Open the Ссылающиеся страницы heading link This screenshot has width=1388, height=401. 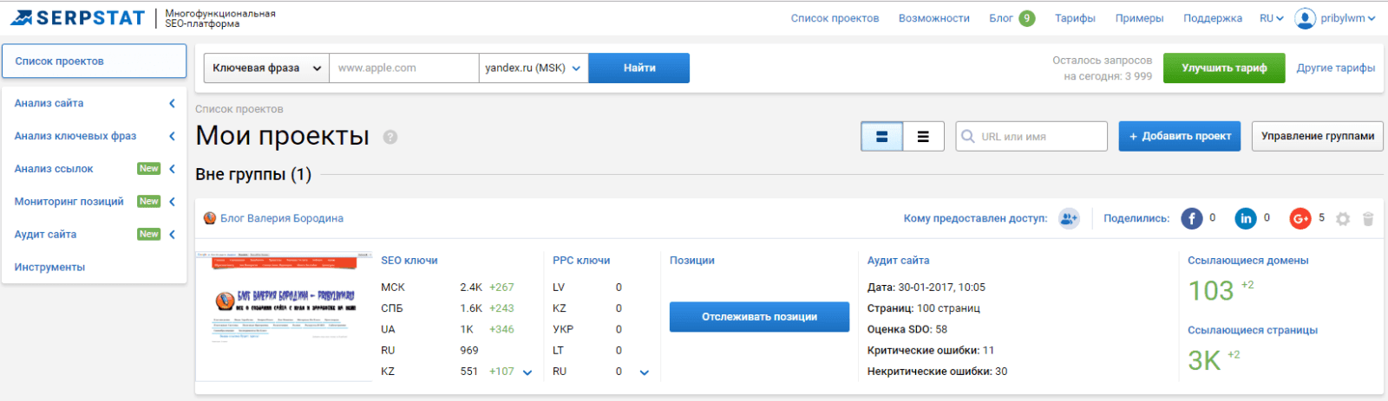1253,331
